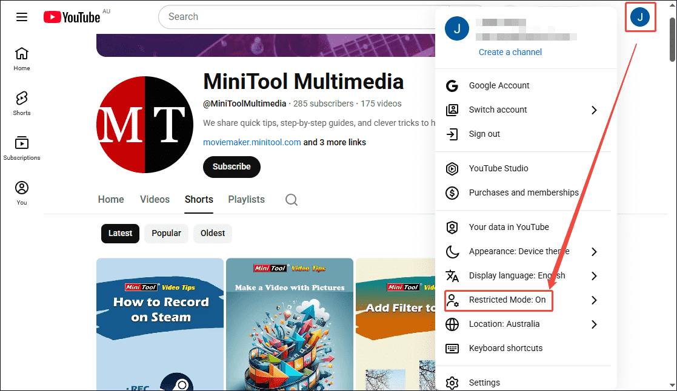This screenshot has height=391, width=677.
Task: Open the Playlists tab
Action: click(246, 200)
